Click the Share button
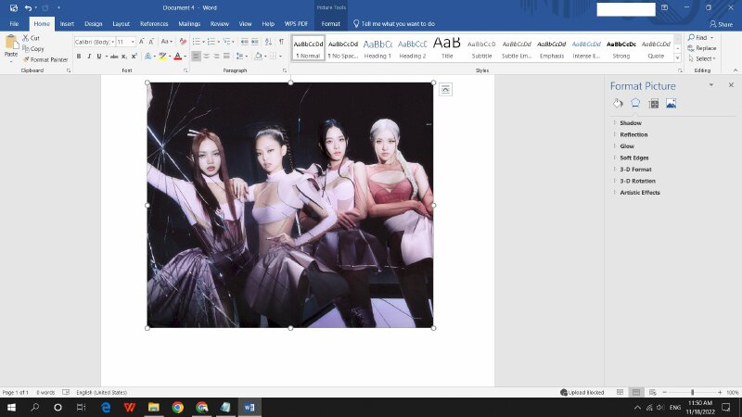This screenshot has height=417, width=742. 720,23
